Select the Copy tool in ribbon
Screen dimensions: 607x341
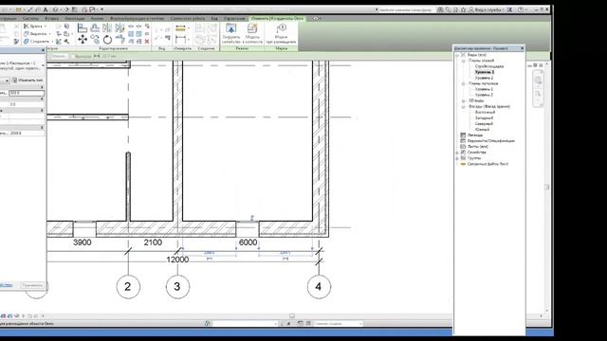tap(95, 39)
